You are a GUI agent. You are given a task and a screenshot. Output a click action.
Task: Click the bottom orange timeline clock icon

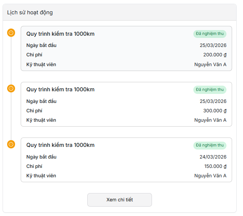11,144
